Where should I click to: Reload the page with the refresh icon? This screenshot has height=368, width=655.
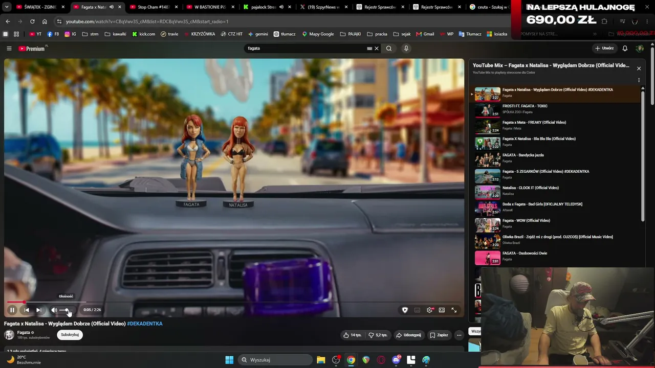(x=32, y=21)
